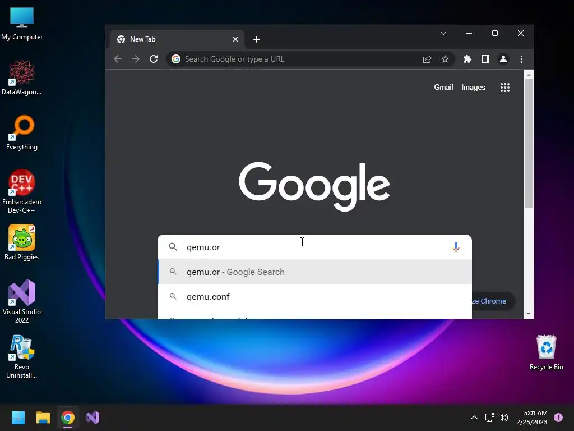Click the share page icon in address bar
This screenshot has width=574, height=431.
427,59
